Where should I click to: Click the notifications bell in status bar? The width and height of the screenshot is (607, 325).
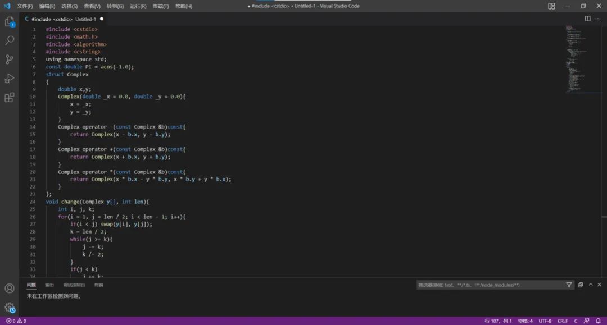coord(600,321)
